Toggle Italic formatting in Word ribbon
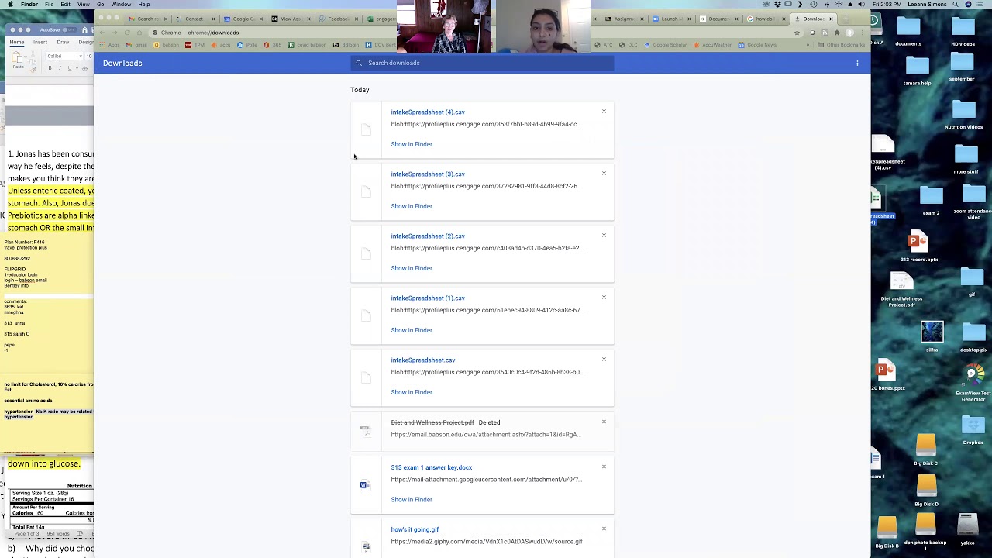This screenshot has height=558, width=992. pyautogui.click(x=60, y=68)
